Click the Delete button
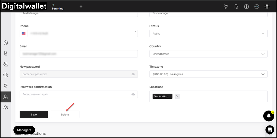Image resolution: width=277 pixels, height=138 pixels. coord(65,115)
